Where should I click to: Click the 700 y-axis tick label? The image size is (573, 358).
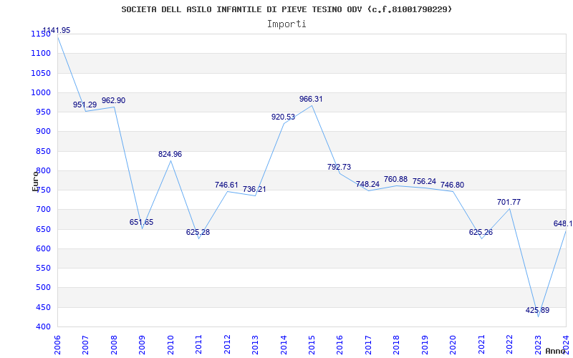tap(43, 209)
